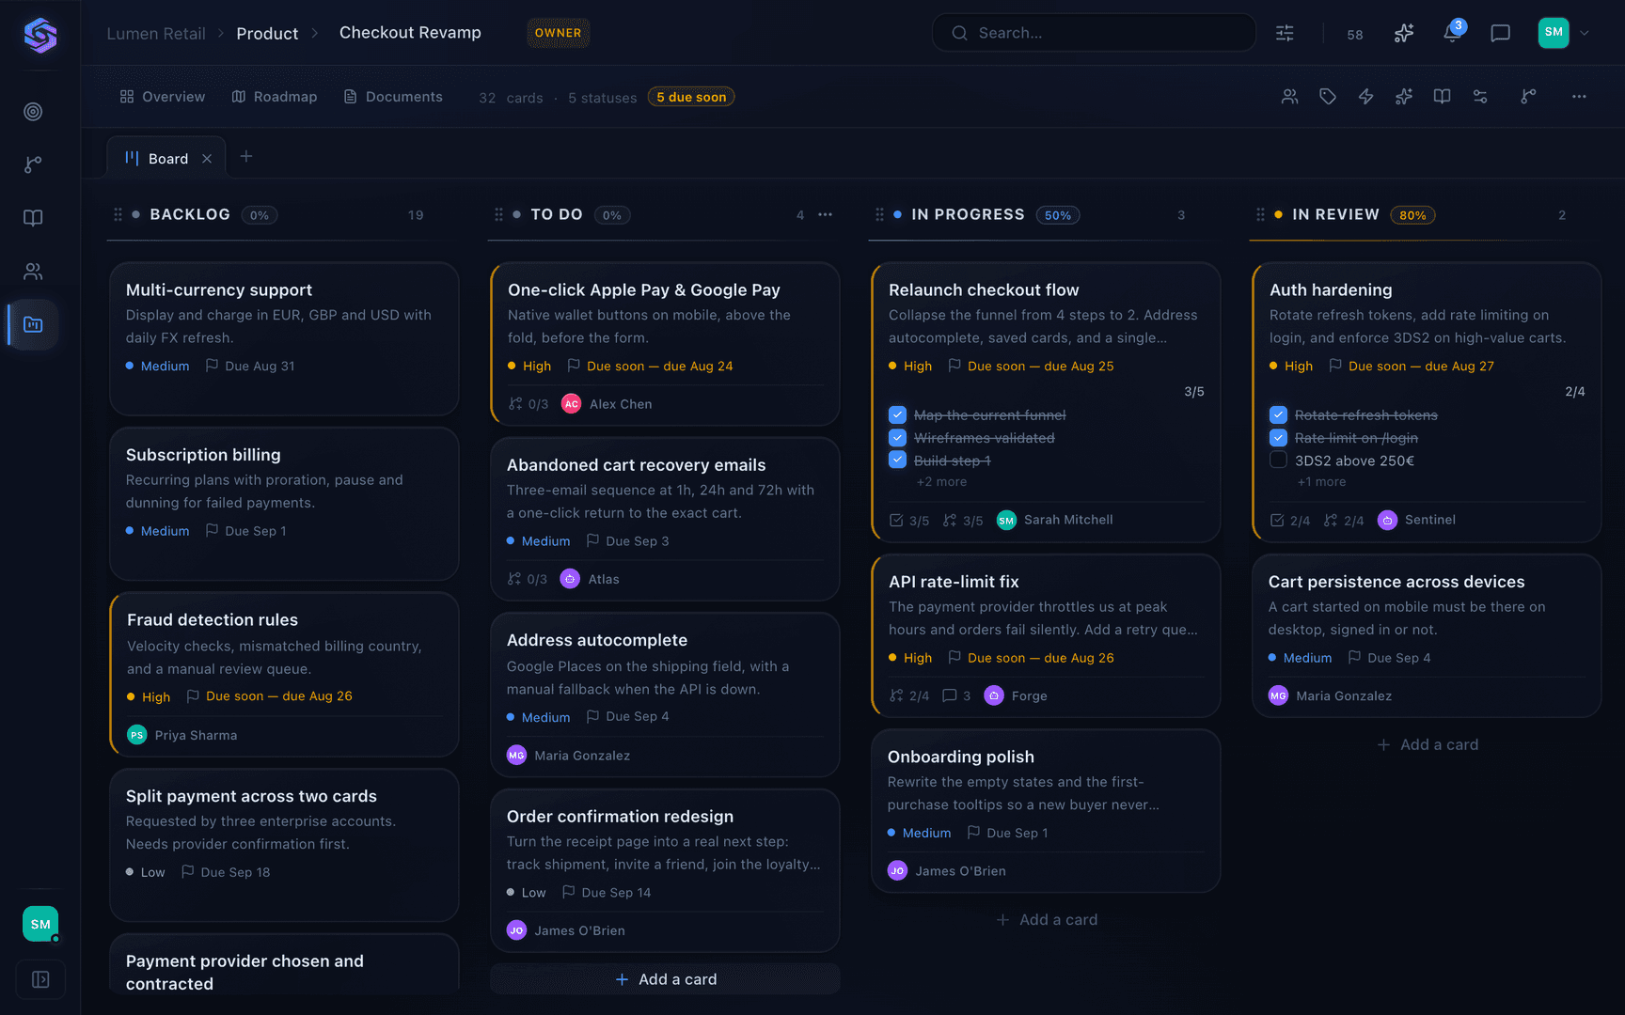This screenshot has height=1015, width=1625.
Task: Check 3DS2 above 250€
Action: 1278,461
